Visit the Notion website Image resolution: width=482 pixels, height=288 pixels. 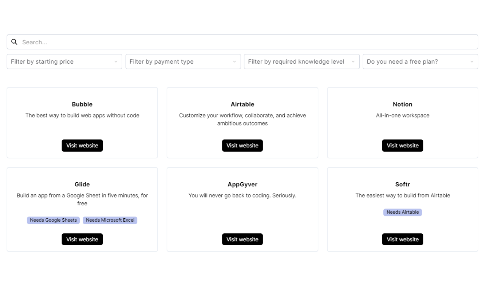tap(402, 145)
